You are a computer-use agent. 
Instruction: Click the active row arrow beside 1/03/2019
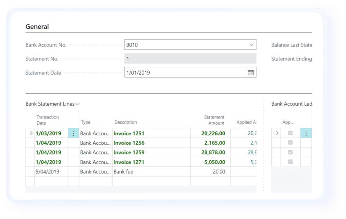click(30, 133)
